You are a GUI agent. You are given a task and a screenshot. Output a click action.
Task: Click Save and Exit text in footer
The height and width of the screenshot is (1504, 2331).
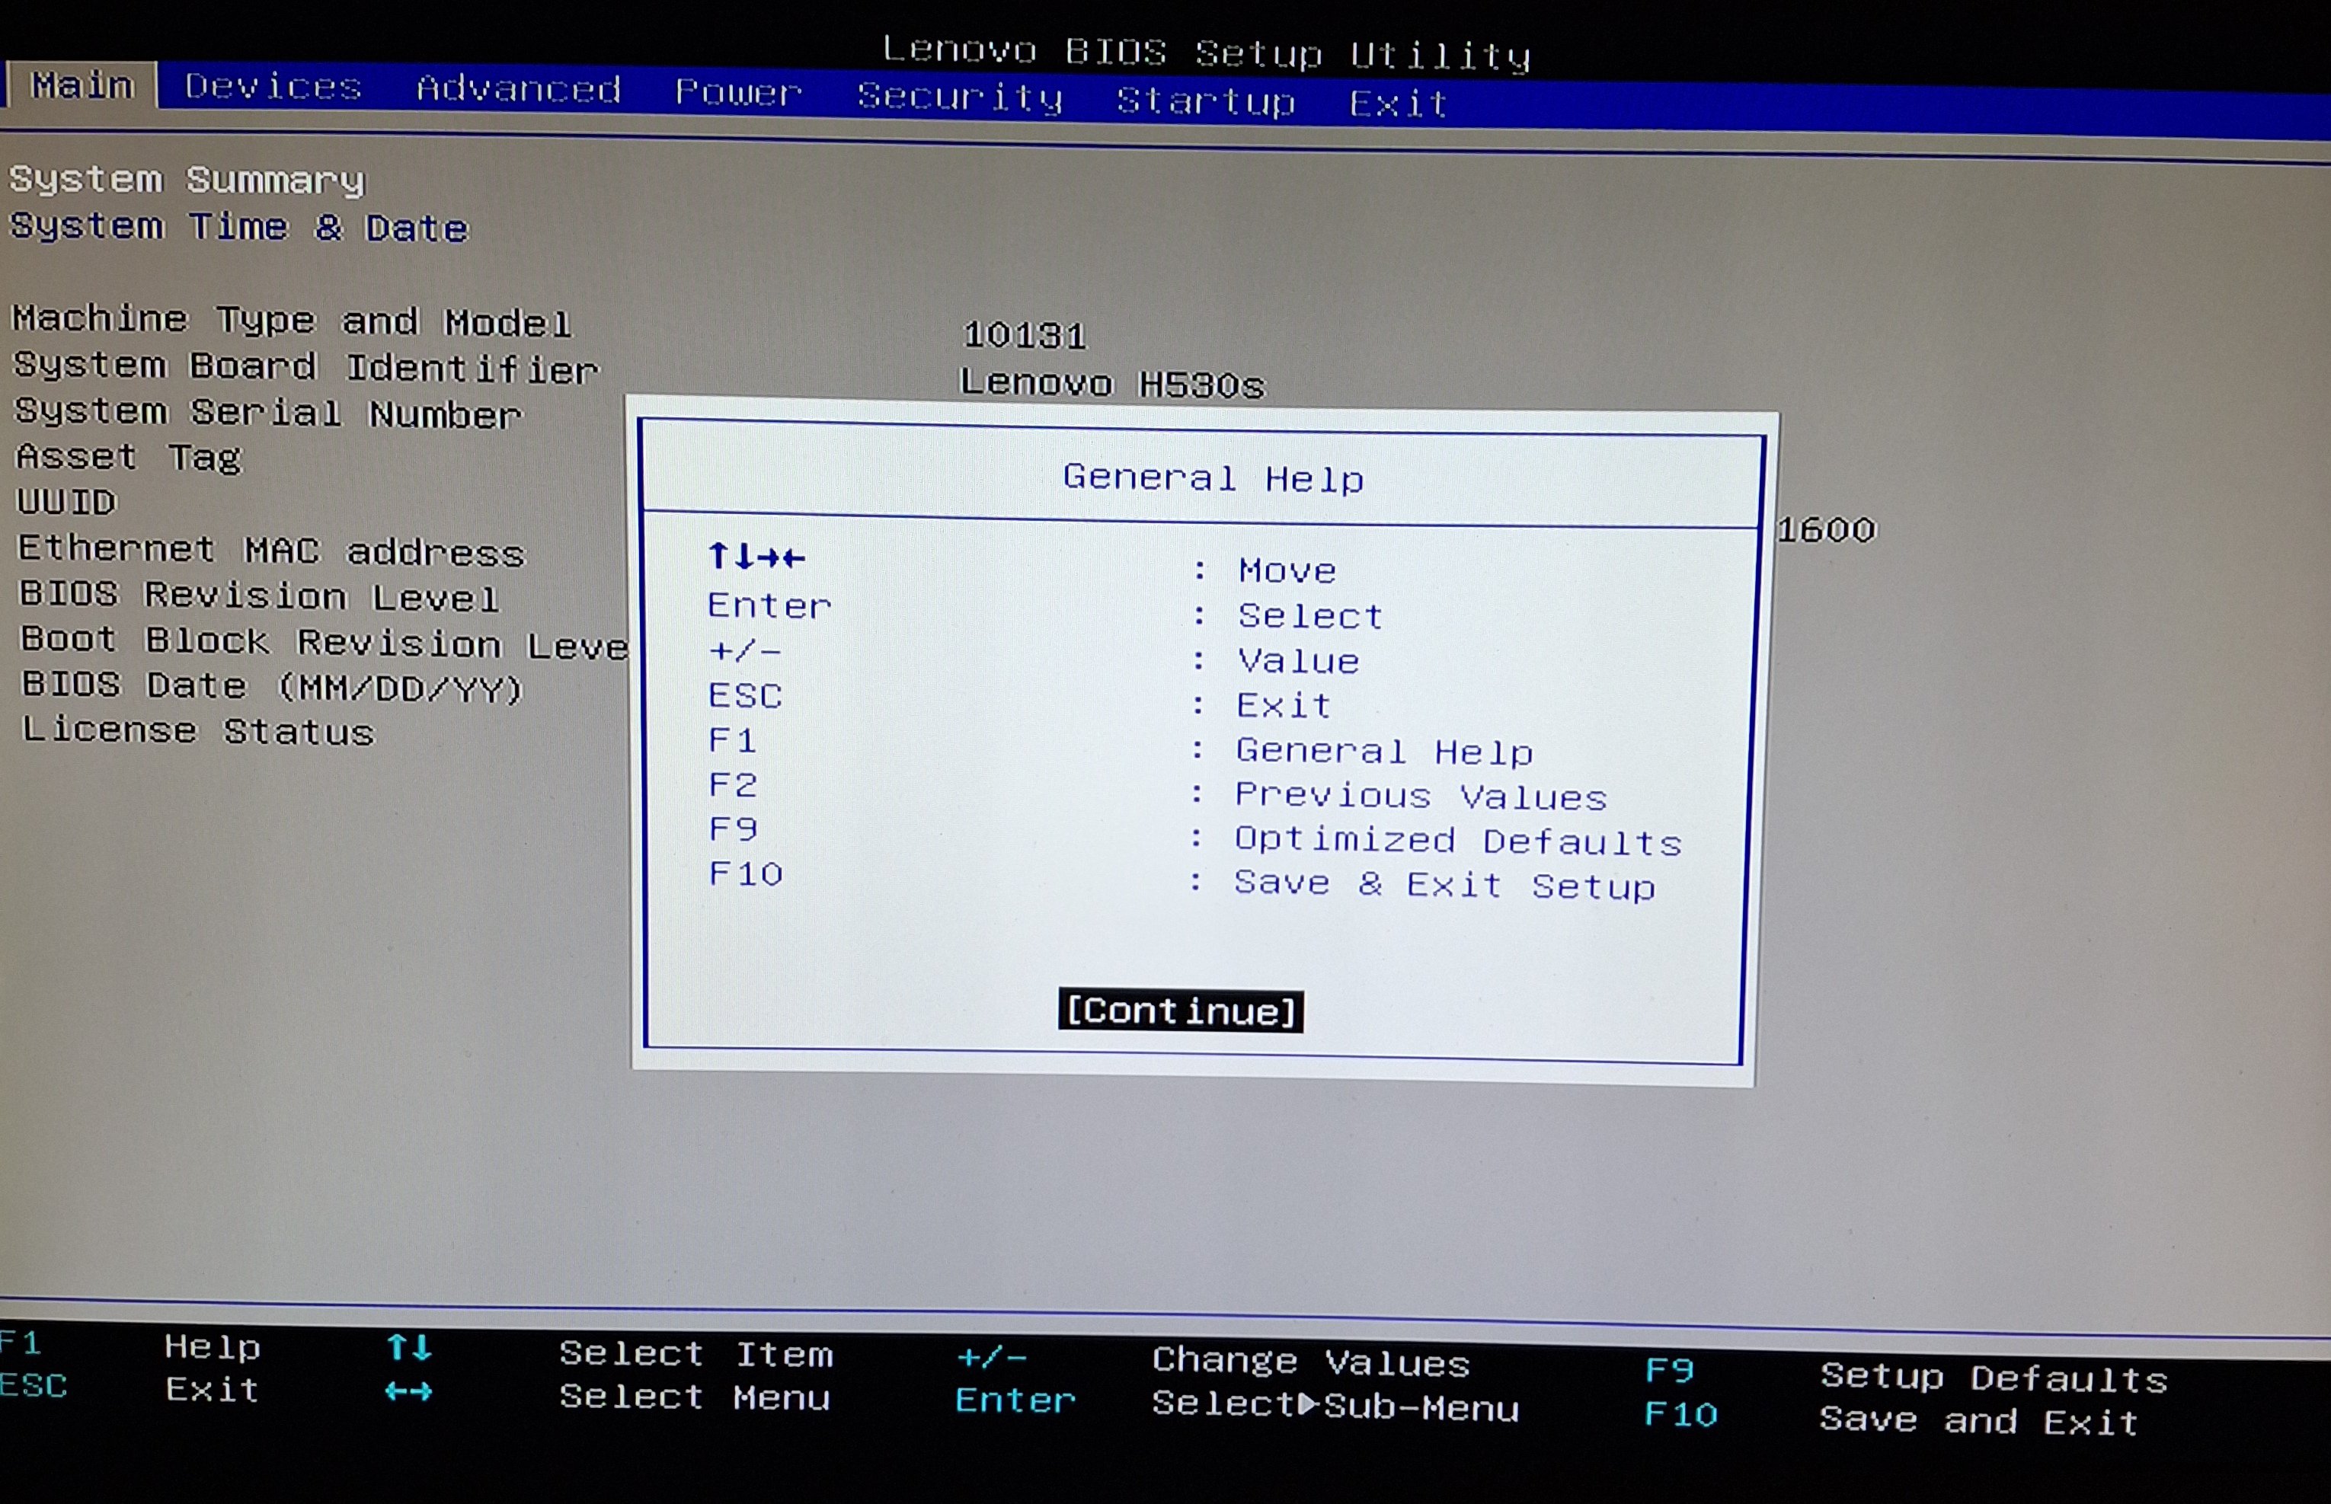click(1979, 1421)
